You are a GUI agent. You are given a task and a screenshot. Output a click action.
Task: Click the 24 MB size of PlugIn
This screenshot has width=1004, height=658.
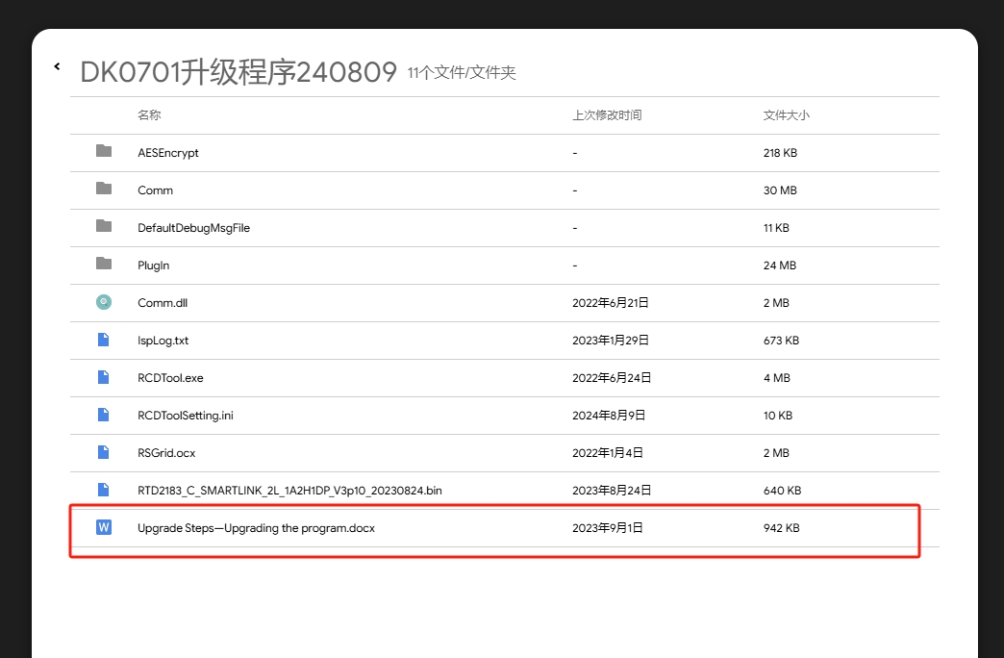tap(780, 266)
